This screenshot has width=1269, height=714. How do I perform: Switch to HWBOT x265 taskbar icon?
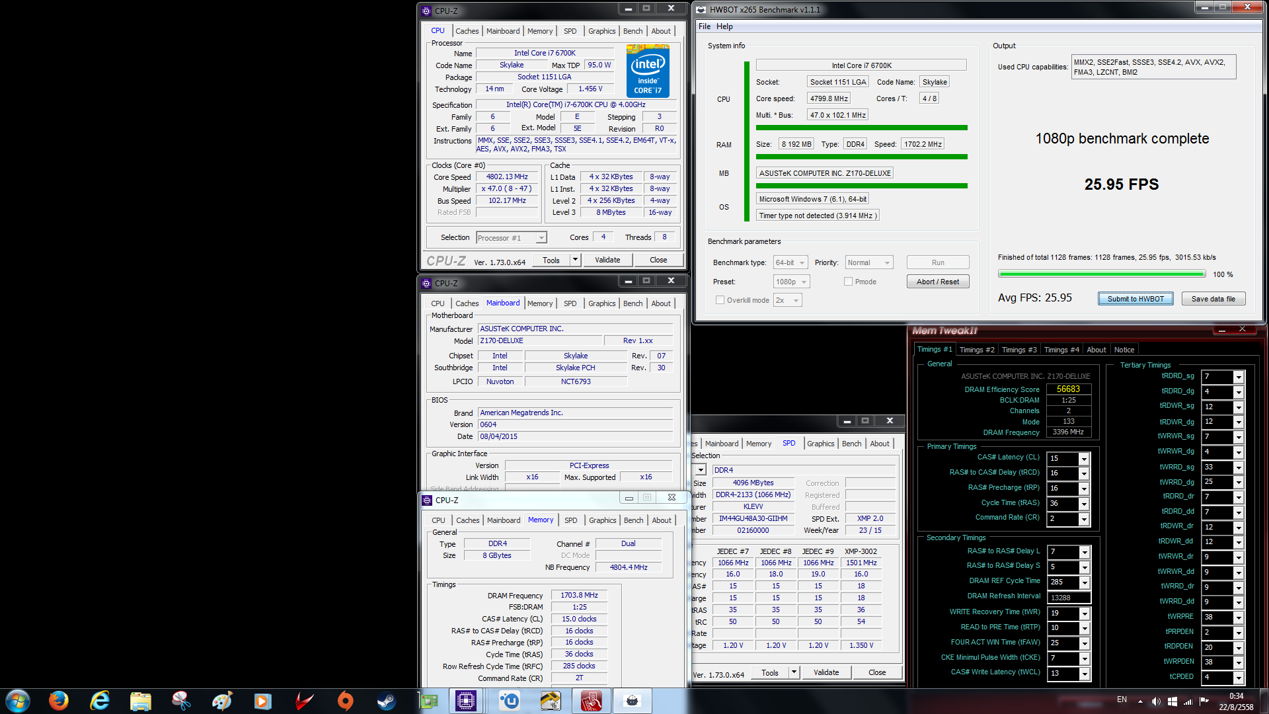click(x=633, y=701)
